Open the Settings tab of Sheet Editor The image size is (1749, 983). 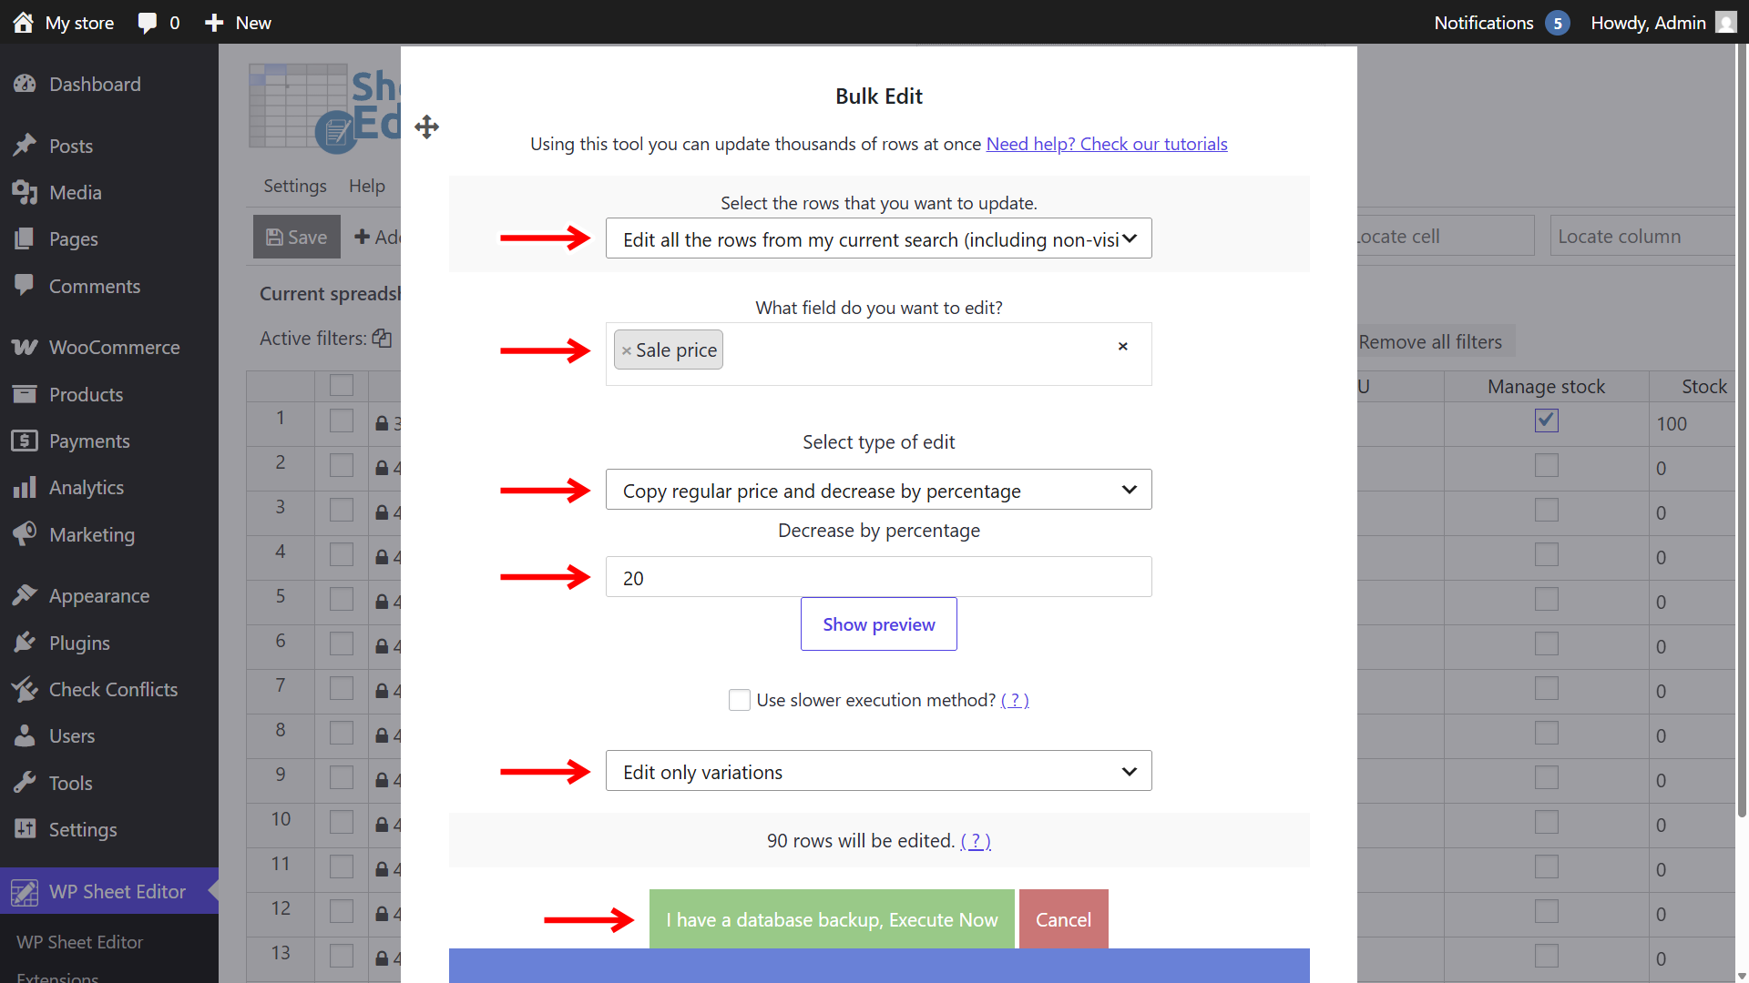(295, 186)
